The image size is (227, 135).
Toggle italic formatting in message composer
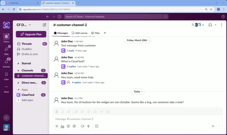[x=63, y=112]
